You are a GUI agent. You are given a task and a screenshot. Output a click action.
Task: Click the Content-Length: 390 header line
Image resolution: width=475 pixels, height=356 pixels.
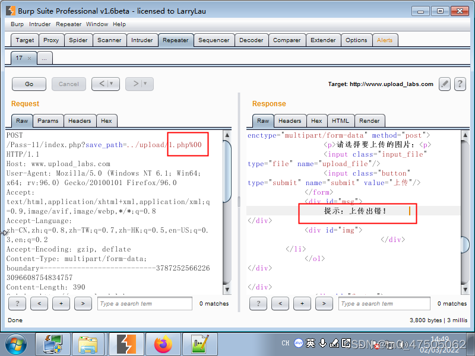click(x=46, y=287)
